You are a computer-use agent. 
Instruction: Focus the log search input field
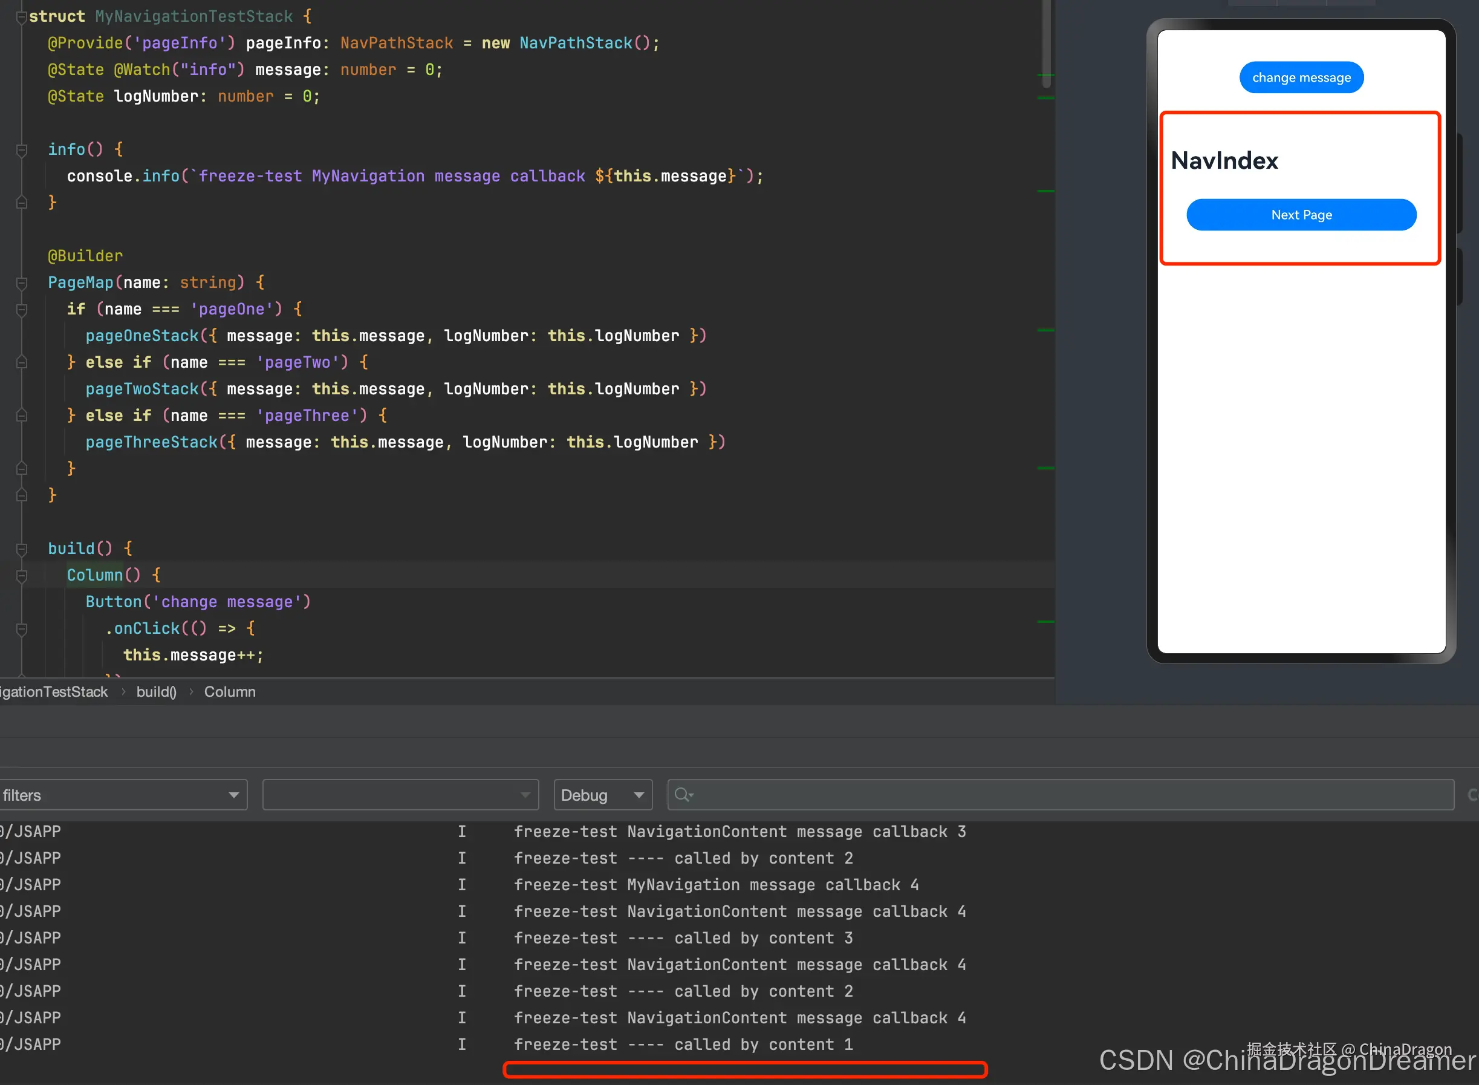(x=1060, y=795)
